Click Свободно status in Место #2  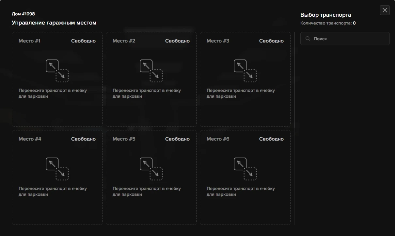tap(177, 41)
